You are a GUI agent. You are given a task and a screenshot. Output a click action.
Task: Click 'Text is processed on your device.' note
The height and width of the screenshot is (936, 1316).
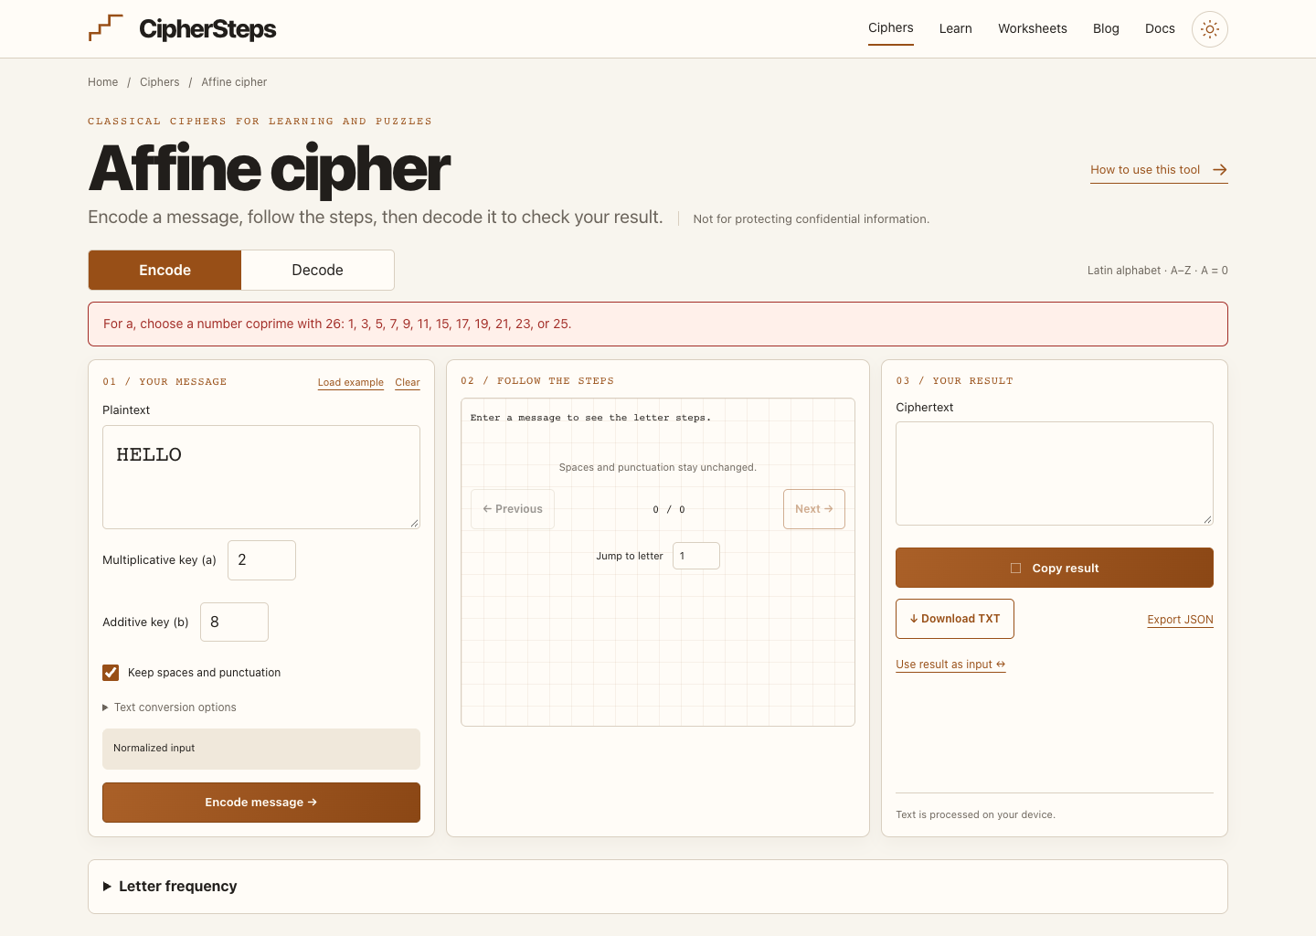(975, 814)
